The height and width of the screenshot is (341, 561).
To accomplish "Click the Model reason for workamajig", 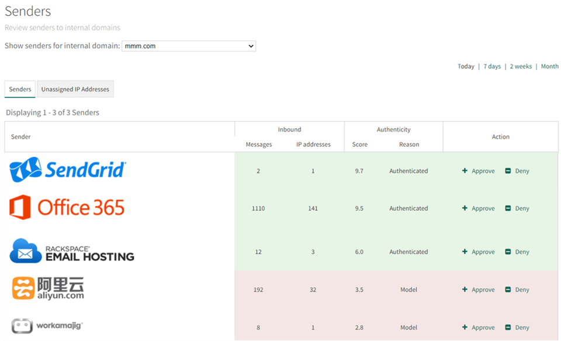I will tap(408, 328).
